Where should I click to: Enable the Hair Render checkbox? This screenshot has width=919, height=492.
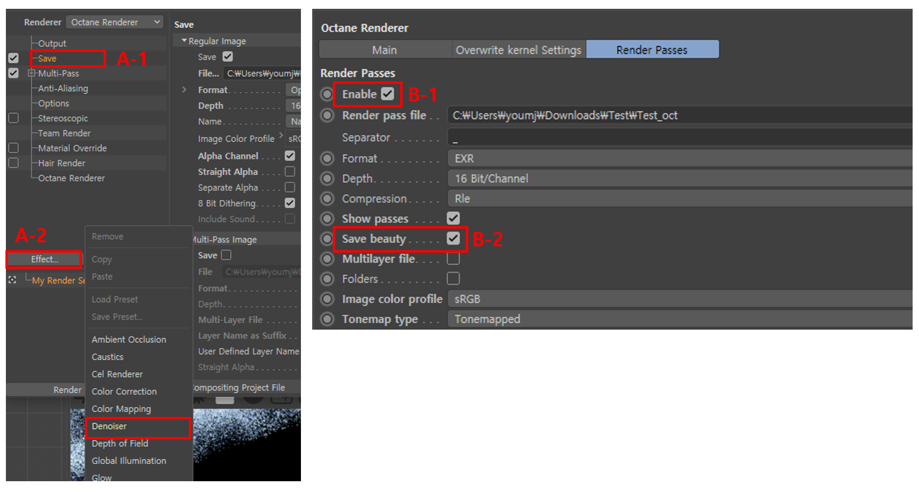(x=13, y=163)
